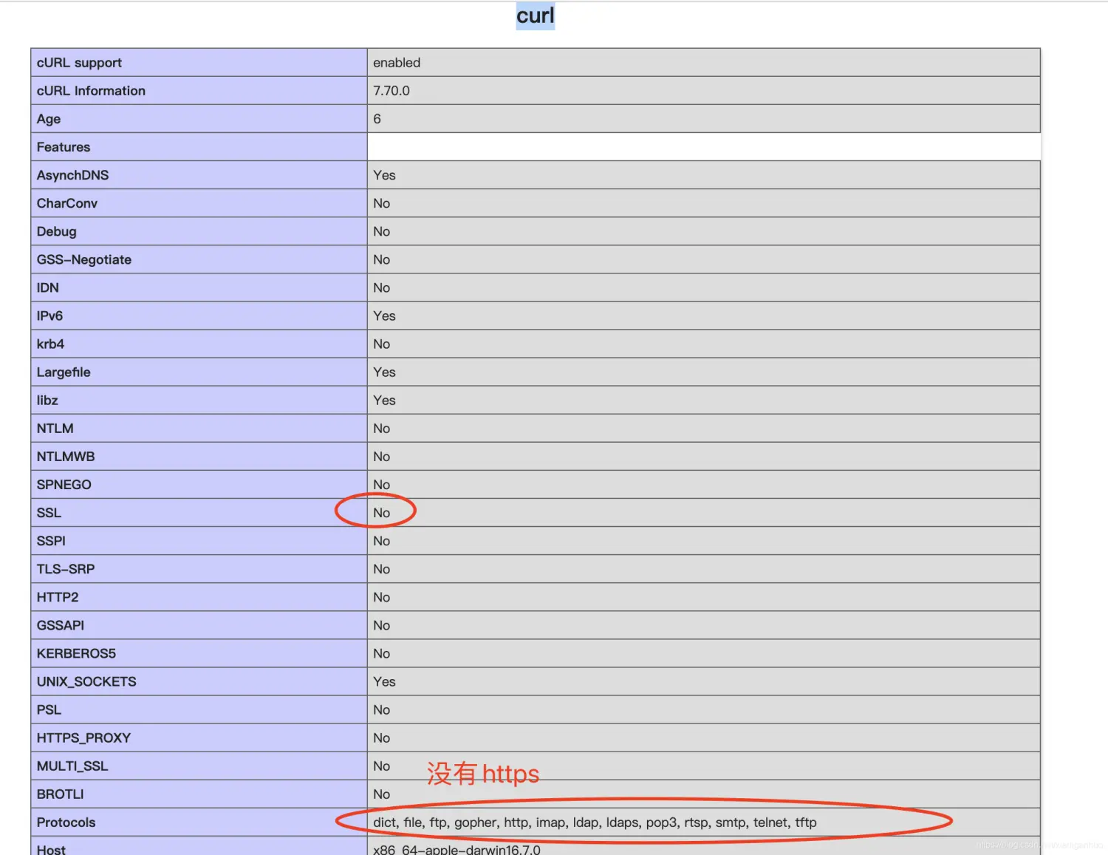Select the circled "No" value for SSL

pyautogui.click(x=381, y=512)
